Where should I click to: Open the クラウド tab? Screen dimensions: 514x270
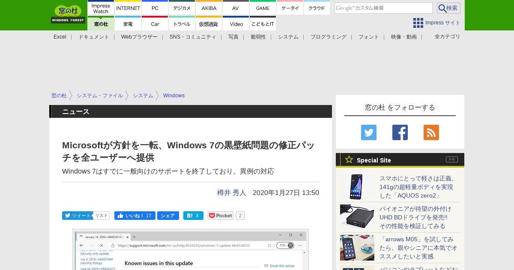317,8
